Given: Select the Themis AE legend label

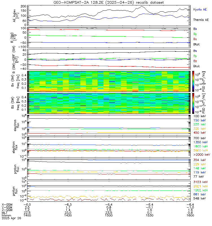Looking at the screenshot, I should [201, 20].
